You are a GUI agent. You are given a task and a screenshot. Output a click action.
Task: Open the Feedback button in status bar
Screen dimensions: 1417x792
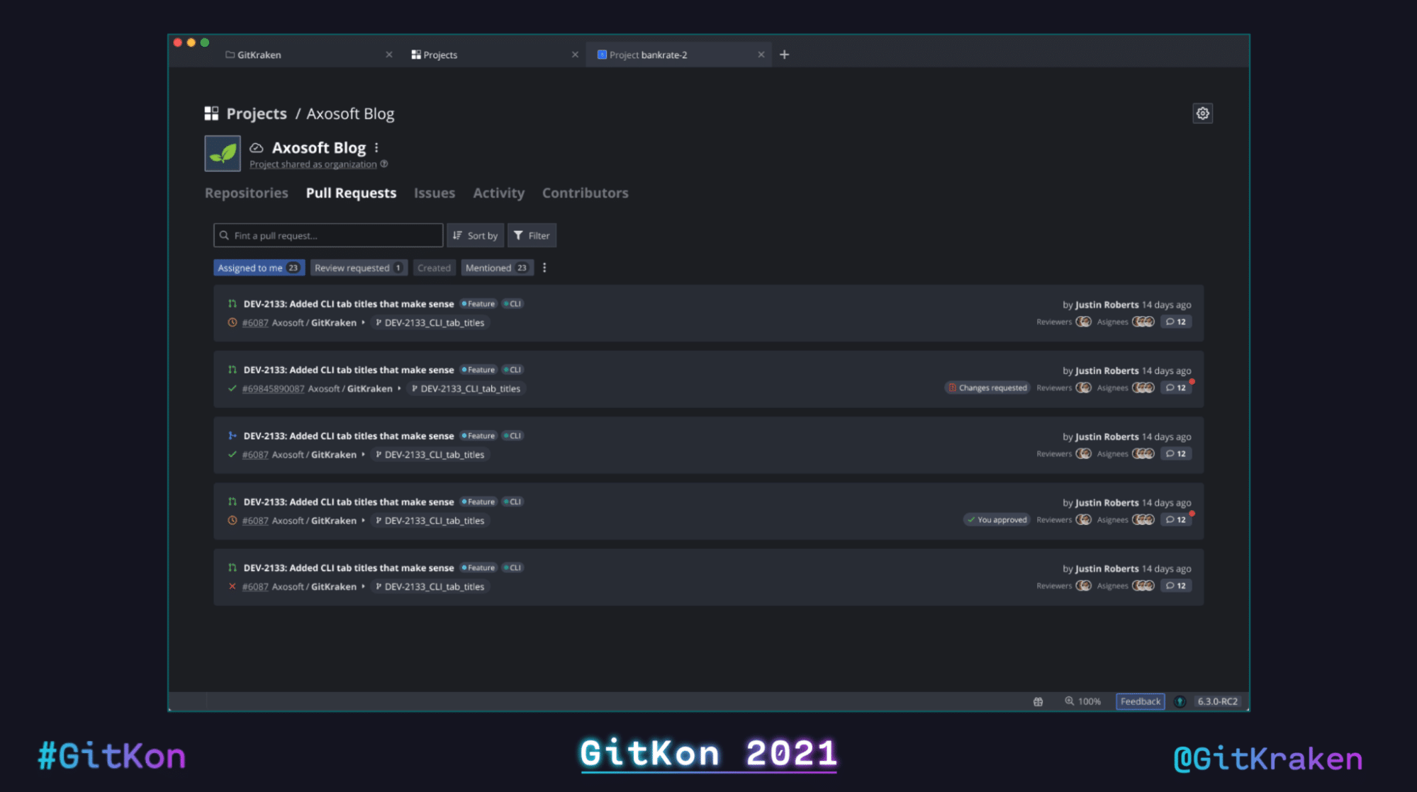[1140, 701]
